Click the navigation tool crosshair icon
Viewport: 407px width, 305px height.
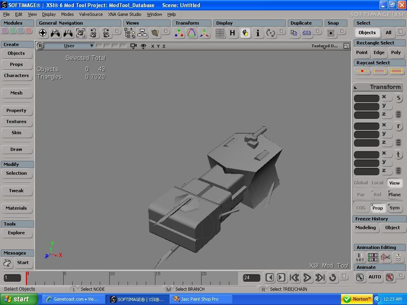click(x=43, y=33)
